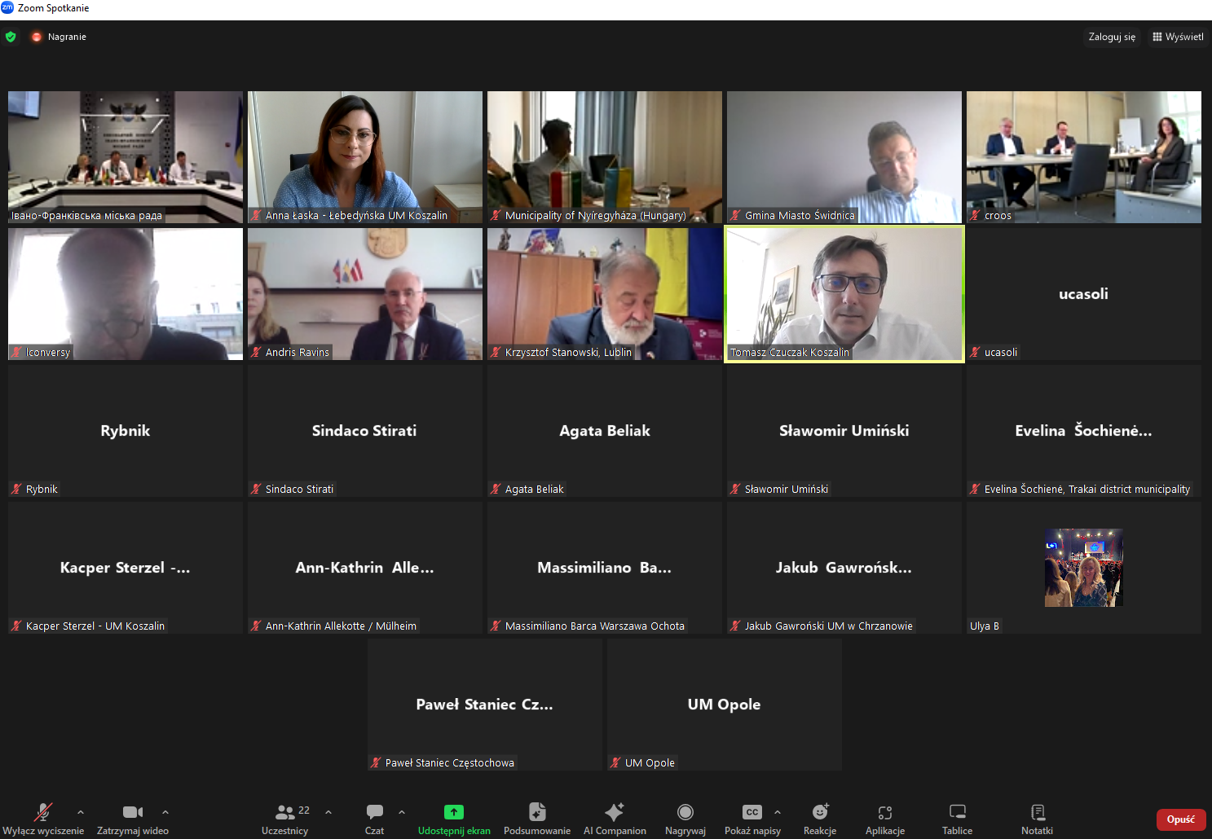Open Podsumowanie summary tool
1212x839 pixels.
point(537,819)
